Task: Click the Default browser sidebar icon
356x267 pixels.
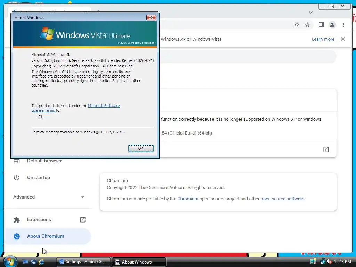Action: pyautogui.click(x=17, y=161)
